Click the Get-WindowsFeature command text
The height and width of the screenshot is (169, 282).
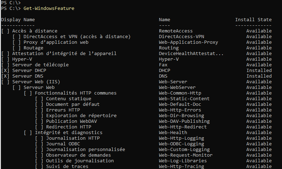(49, 8)
